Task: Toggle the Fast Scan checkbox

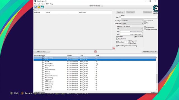Action: pyautogui.click(x=117, y=42)
